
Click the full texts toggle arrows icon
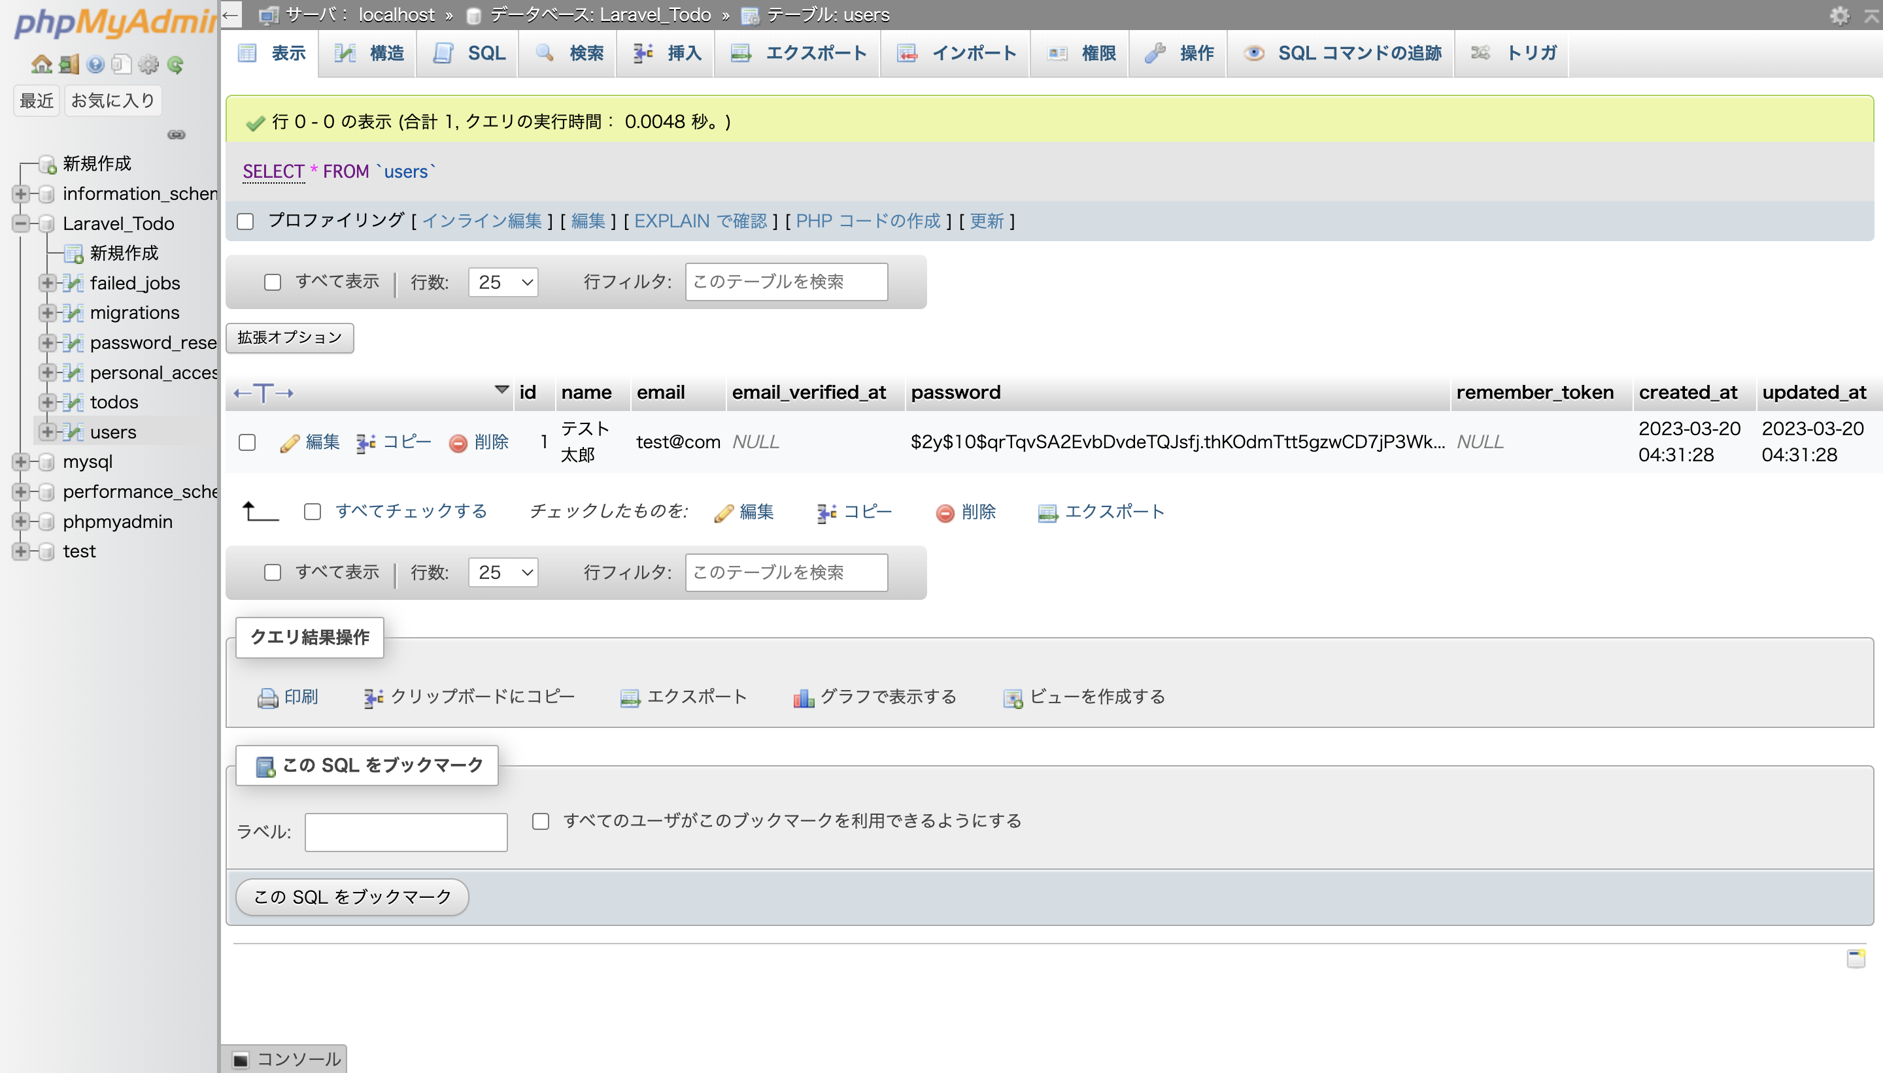coord(263,393)
